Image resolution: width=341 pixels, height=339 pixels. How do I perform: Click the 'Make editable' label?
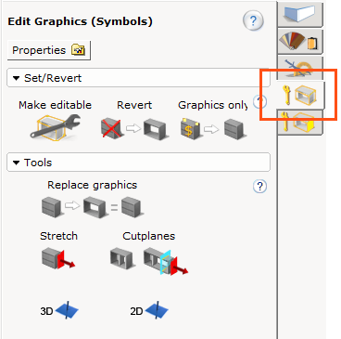click(55, 105)
